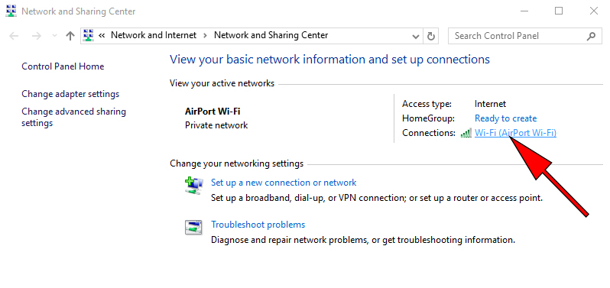610x288 pixels.
Task: Open Change adapter settings
Action: (70, 94)
